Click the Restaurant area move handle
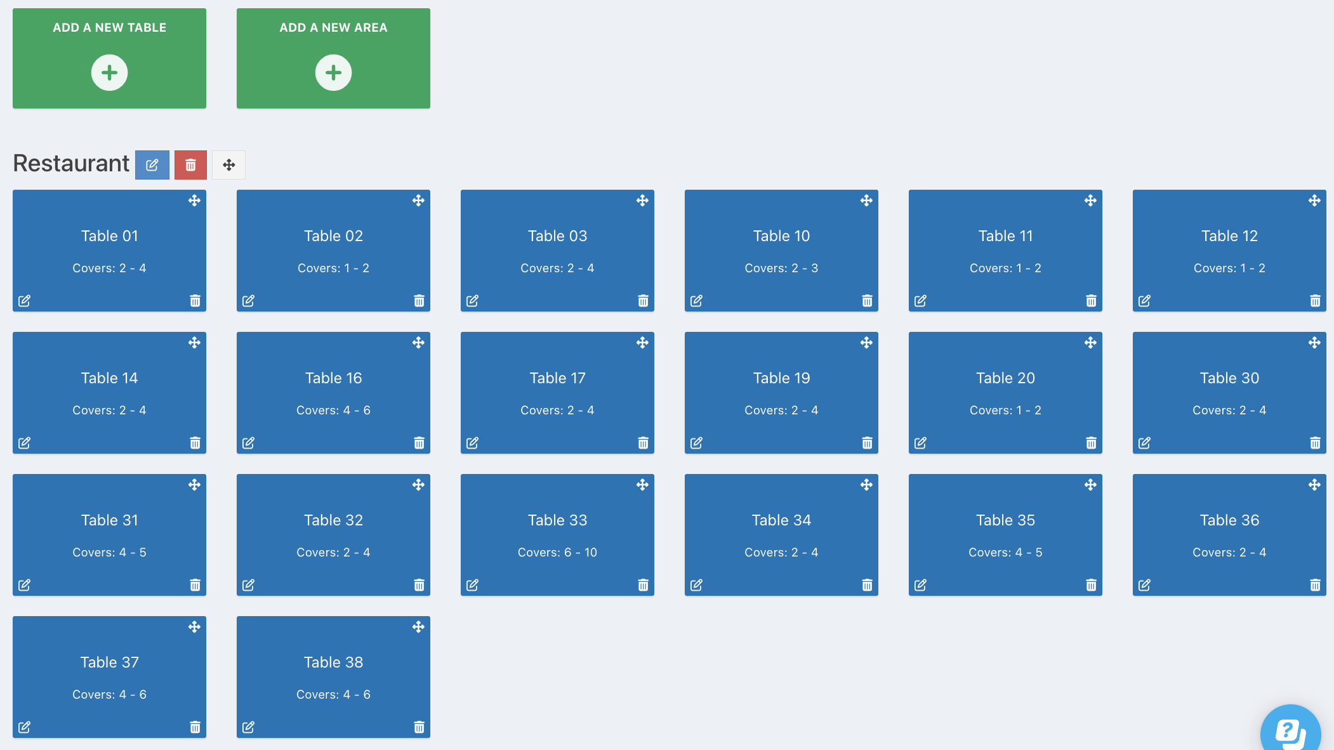Screen dimensions: 1334x750 point(229,165)
